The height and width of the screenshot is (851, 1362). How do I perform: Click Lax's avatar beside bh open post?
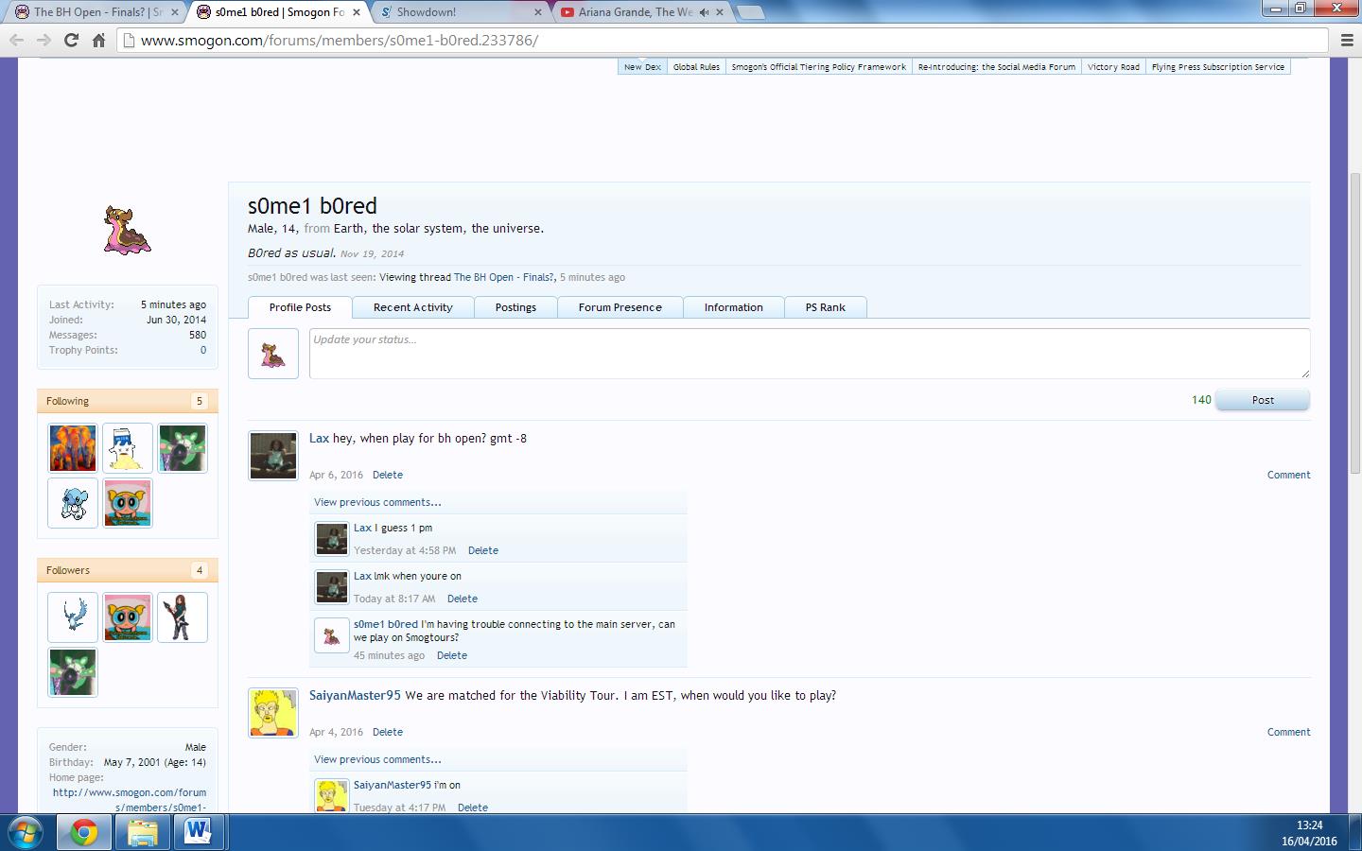pyautogui.click(x=273, y=456)
